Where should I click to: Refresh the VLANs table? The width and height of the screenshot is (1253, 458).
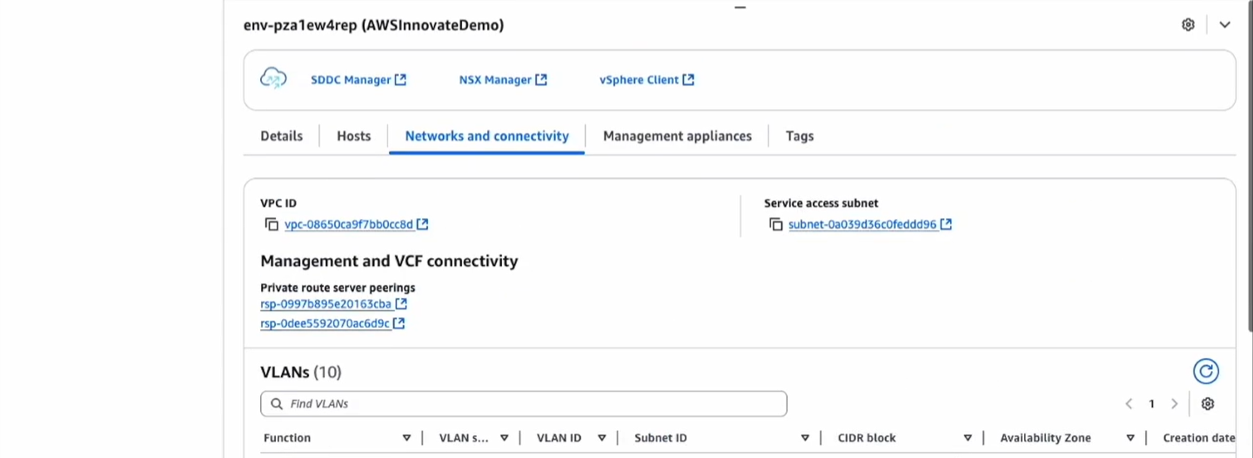click(x=1205, y=372)
